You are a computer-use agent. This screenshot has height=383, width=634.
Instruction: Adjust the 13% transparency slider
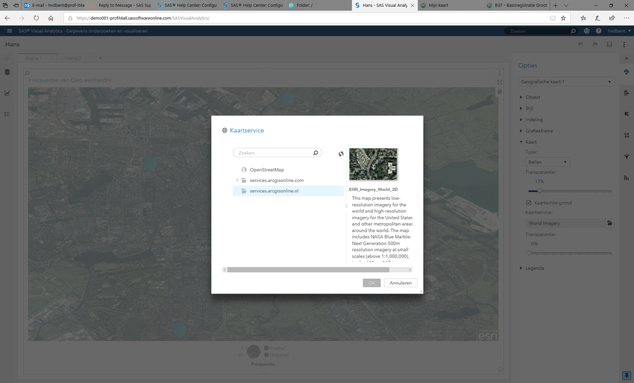click(x=539, y=191)
